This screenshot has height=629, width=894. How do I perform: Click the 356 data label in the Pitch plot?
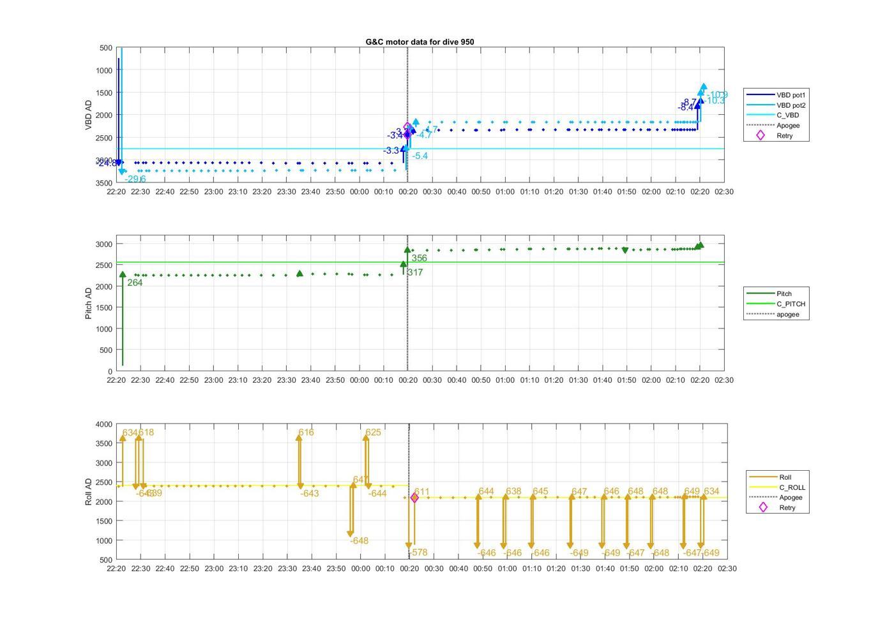point(419,258)
